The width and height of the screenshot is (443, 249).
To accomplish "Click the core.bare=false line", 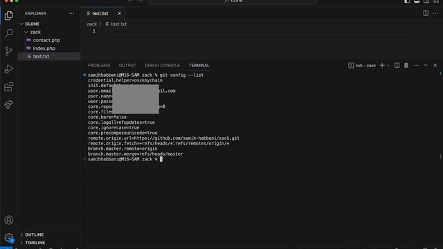I will click(107, 117).
